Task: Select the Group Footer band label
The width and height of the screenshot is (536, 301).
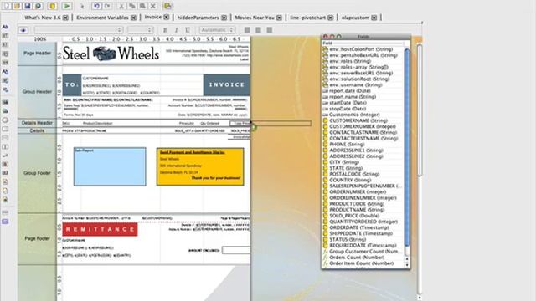Action: [37, 173]
